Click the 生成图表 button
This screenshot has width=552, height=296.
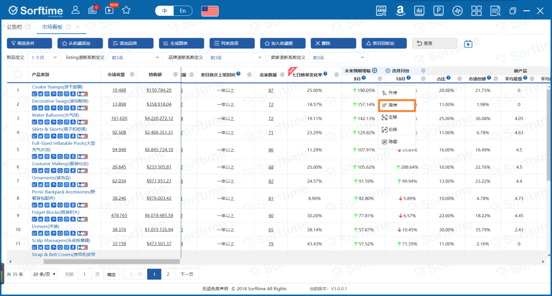click(x=181, y=43)
